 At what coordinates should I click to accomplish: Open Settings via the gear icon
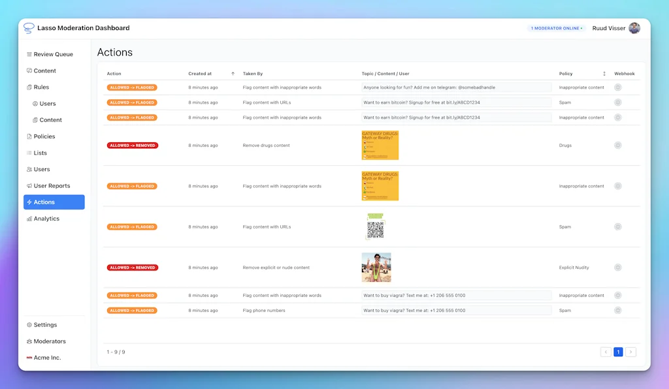coord(28,324)
